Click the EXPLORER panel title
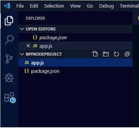139x128 pixels. [x=36, y=18]
